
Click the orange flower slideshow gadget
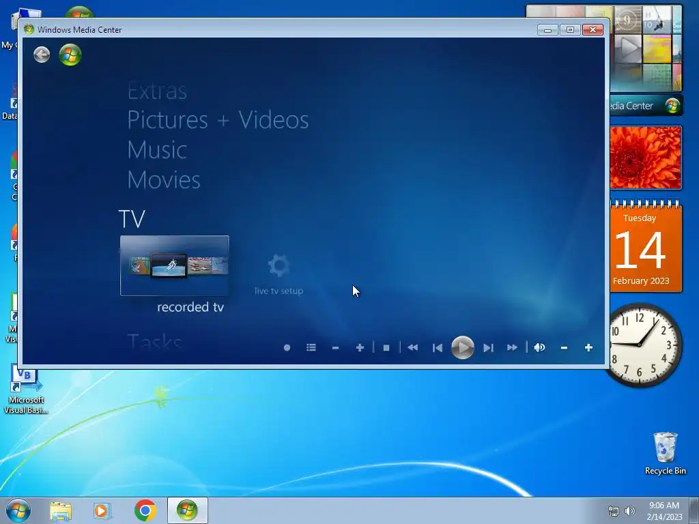(x=646, y=158)
